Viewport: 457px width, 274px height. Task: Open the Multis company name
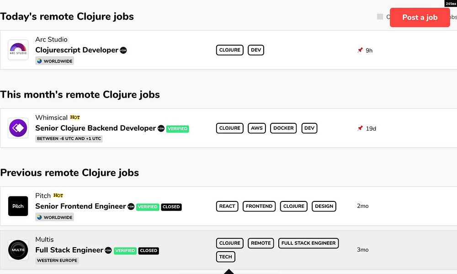click(x=44, y=239)
